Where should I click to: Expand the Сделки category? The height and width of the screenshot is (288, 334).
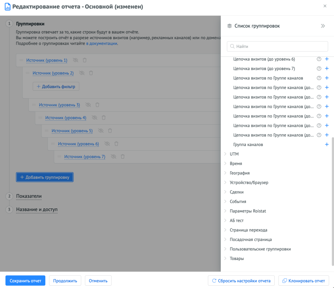pyautogui.click(x=225, y=192)
